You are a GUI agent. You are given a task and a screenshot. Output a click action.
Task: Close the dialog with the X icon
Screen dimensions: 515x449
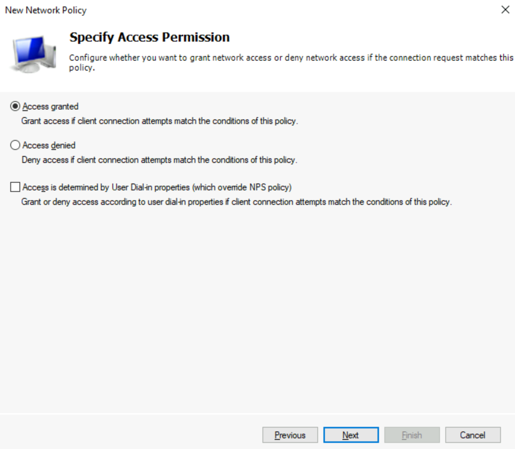[505, 10]
